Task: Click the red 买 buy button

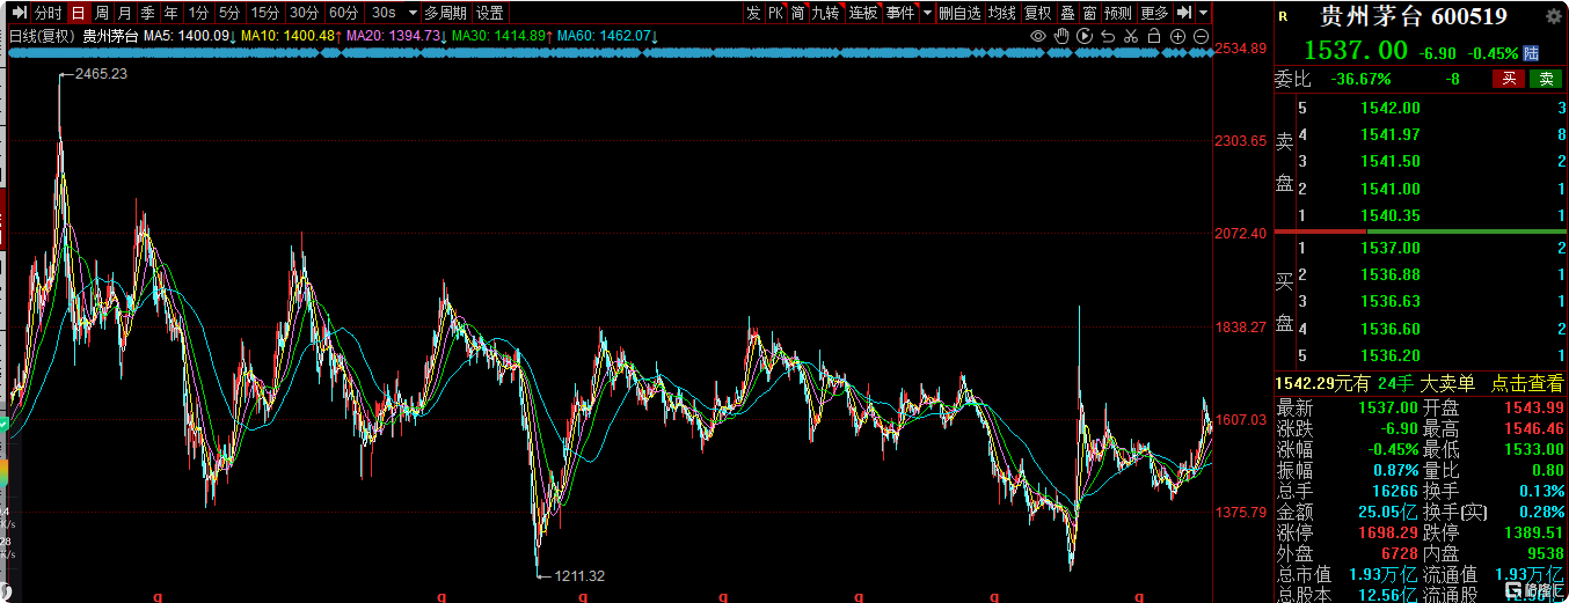Action: 1509,79
